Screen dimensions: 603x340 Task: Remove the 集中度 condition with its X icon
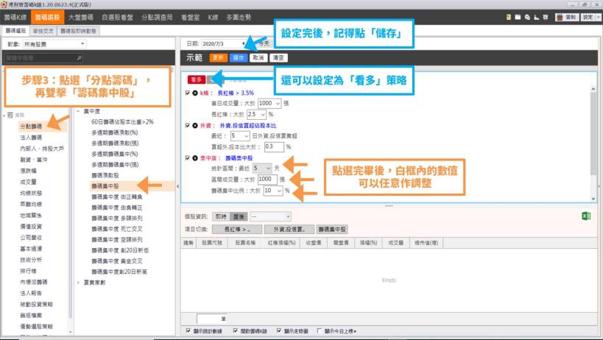pos(195,158)
